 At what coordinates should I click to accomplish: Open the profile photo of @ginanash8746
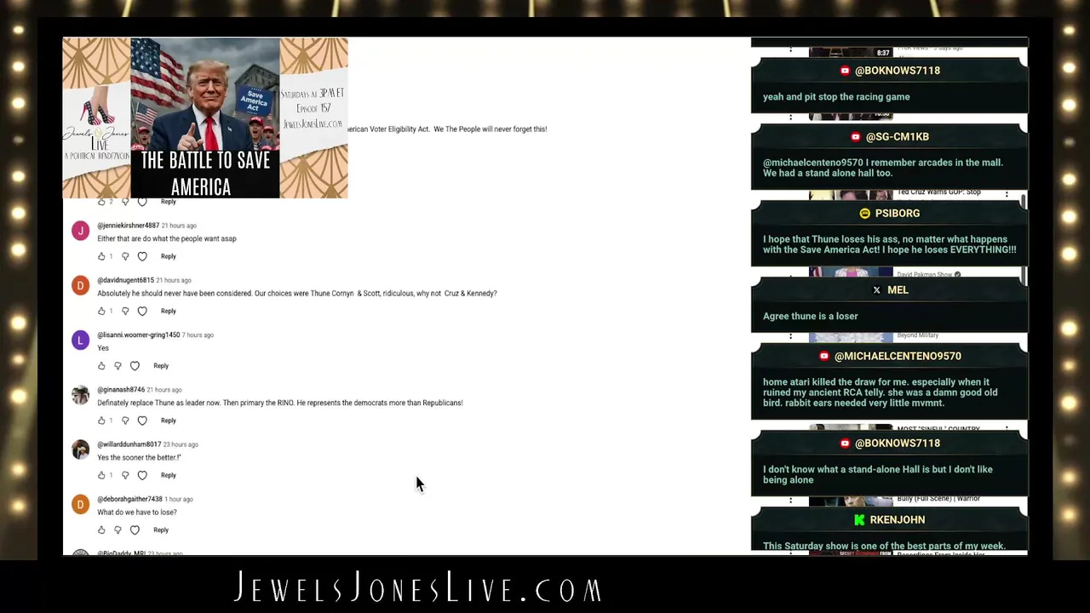click(x=80, y=395)
